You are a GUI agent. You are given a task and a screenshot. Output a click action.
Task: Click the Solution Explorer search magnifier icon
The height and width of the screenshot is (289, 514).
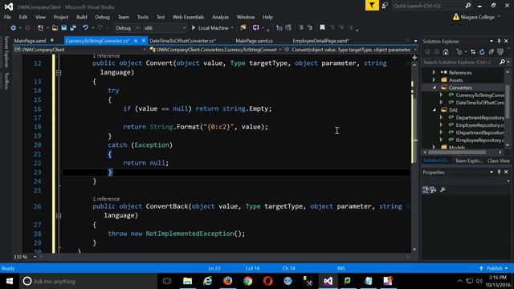click(x=502, y=62)
